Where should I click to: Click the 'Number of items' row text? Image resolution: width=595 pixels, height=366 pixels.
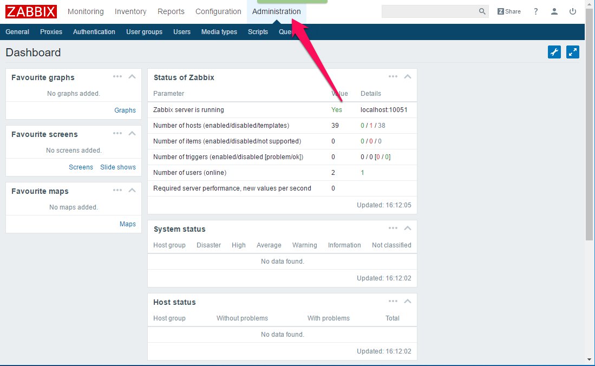click(x=227, y=141)
